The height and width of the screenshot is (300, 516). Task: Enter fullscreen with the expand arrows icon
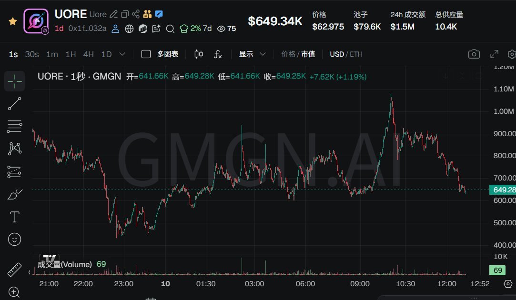[x=494, y=54]
